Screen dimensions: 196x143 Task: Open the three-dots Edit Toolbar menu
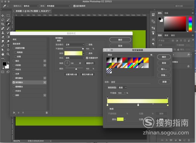click(x=3, y=58)
